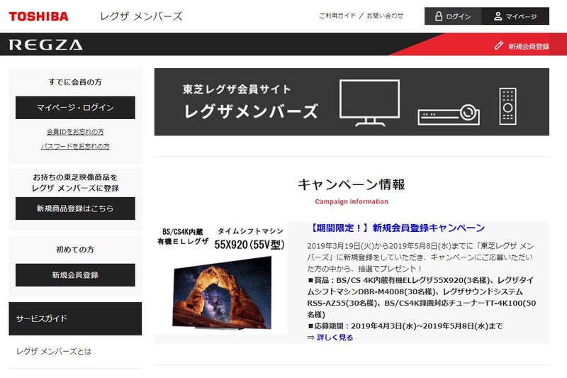Image resolution: width=567 pixels, height=378 pixels.
Task: Click the Campaign information subtitle text
Action: point(352,201)
